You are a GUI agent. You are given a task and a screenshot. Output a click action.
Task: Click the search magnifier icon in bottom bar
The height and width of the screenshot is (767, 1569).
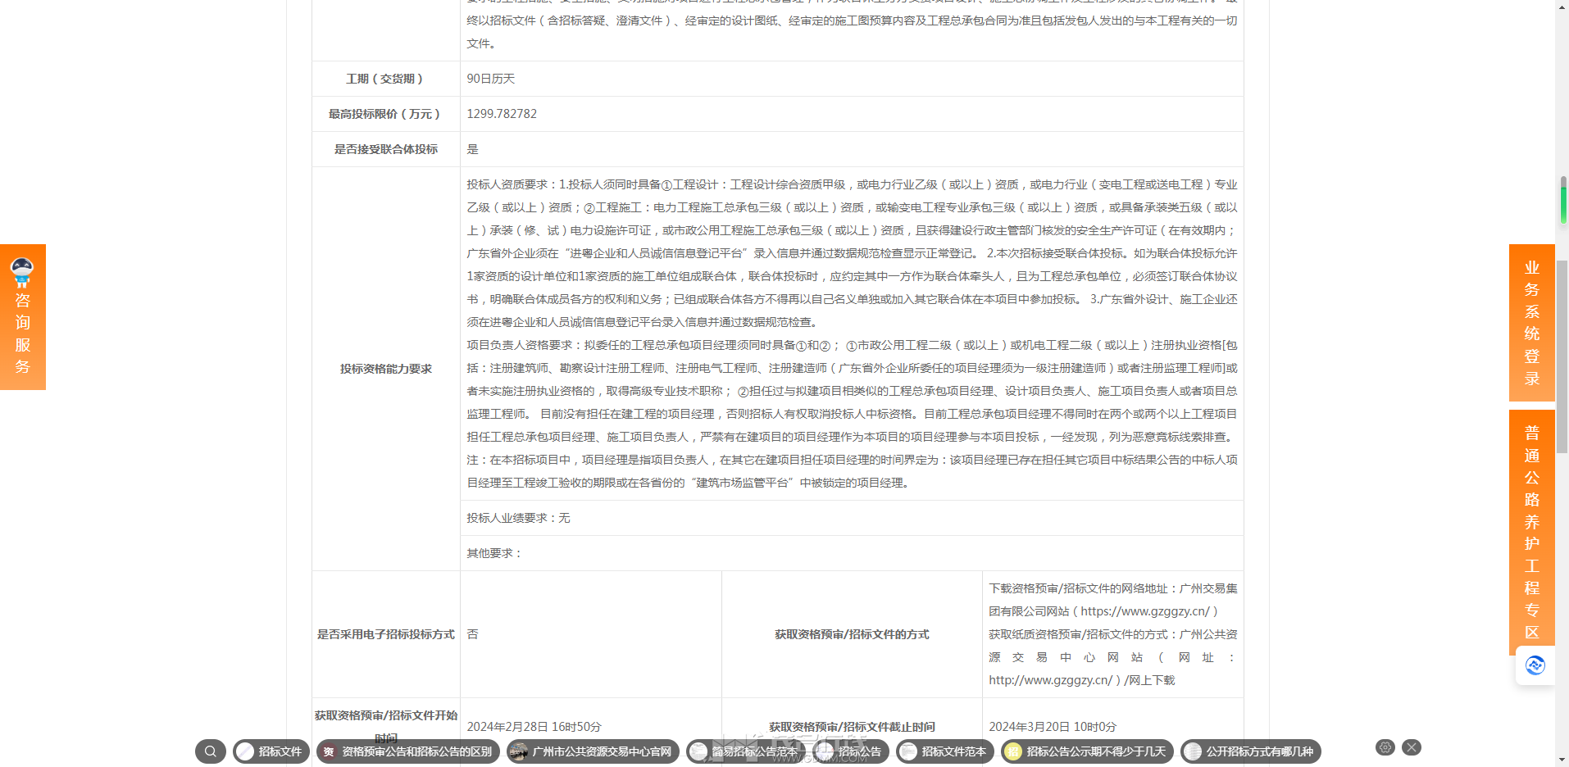(x=211, y=751)
